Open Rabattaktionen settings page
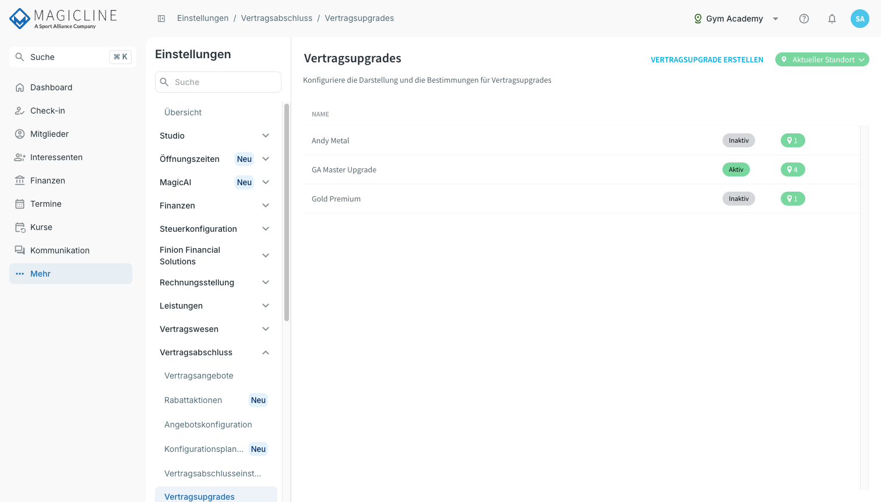Screen dimensions: 881x502 coord(193,400)
